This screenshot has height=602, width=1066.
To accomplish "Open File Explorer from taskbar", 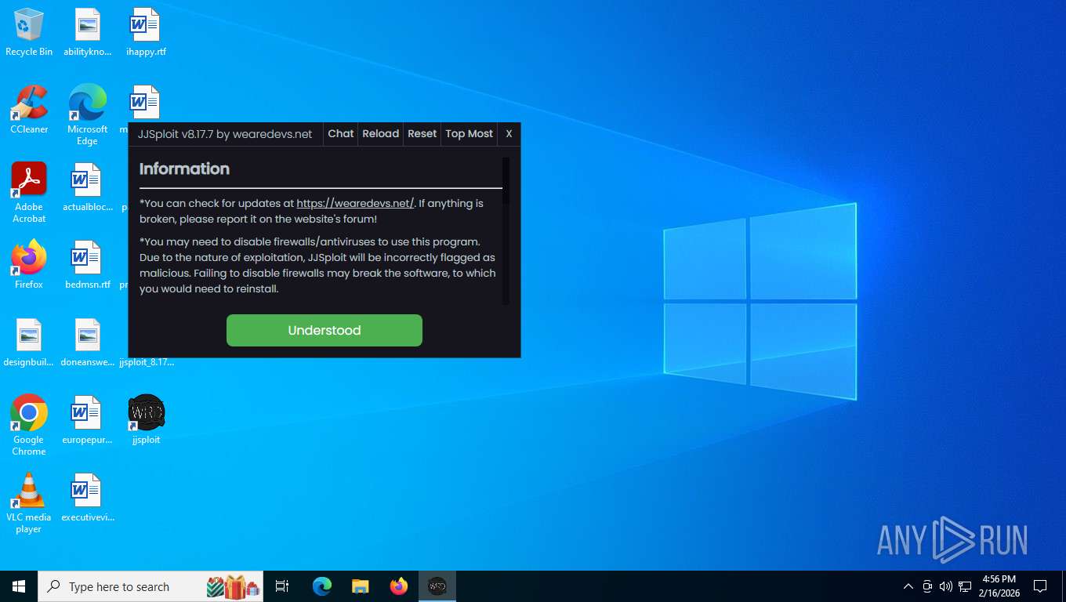I will click(361, 586).
